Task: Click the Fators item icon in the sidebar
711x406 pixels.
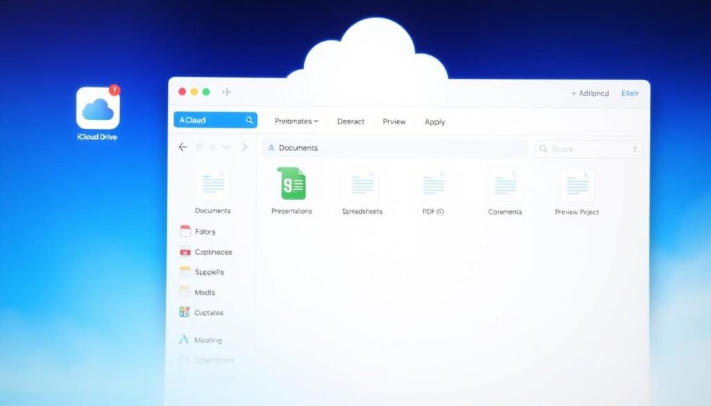Action: 185,231
